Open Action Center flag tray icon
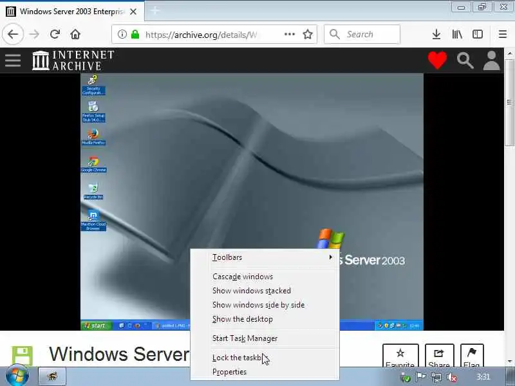The image size is (515, 386). pyautogui.click(x=421, y=377)
